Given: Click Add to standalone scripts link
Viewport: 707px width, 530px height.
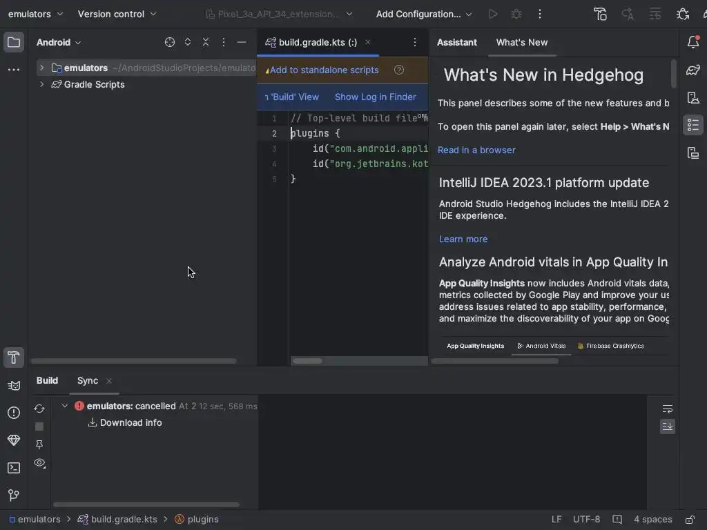Looking at the screenshot, I should coord(325,70).
